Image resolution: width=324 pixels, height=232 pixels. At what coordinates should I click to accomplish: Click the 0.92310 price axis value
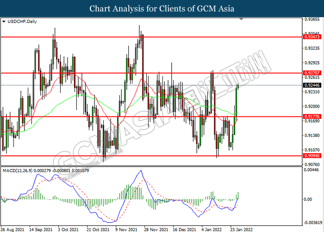(x=312, y=92)
